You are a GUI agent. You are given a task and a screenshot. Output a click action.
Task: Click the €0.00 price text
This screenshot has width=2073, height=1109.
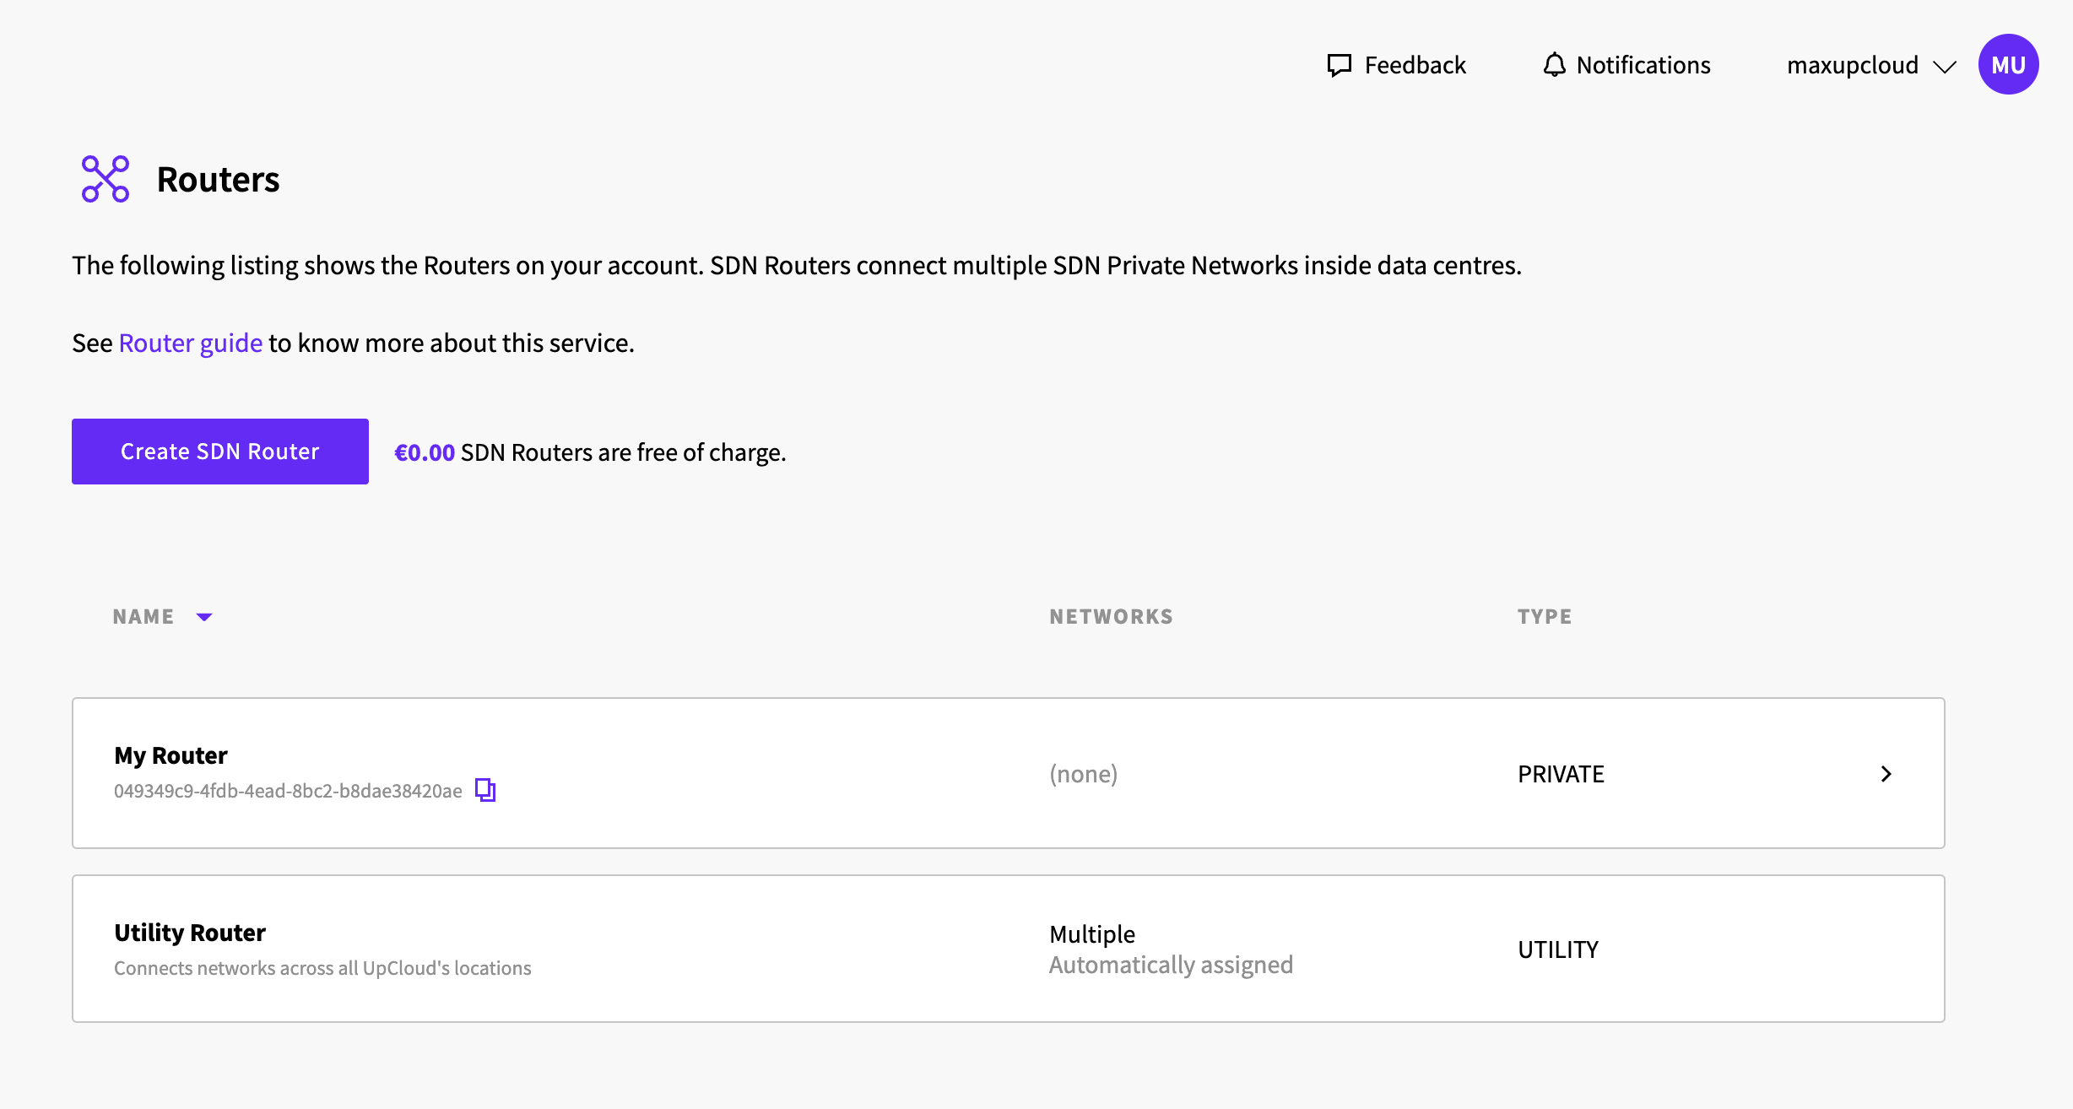point(425,452)
